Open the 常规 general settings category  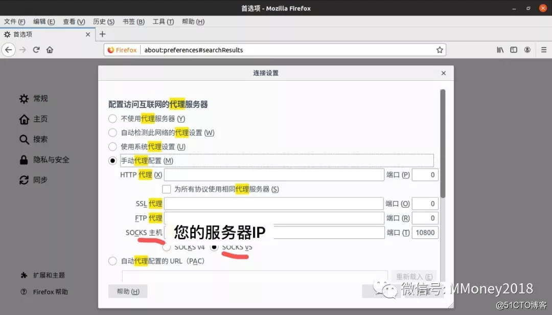coord(33,99)
